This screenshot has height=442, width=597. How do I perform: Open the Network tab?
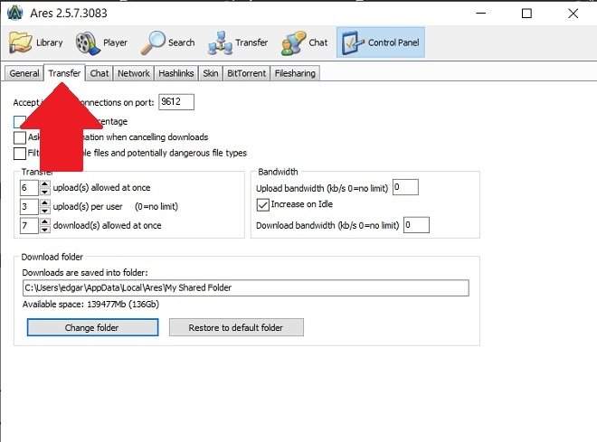pos(134,73)
